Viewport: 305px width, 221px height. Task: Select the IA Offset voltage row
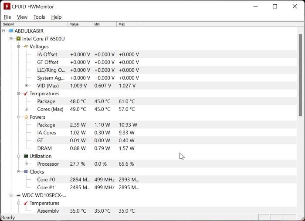[166, 54]
